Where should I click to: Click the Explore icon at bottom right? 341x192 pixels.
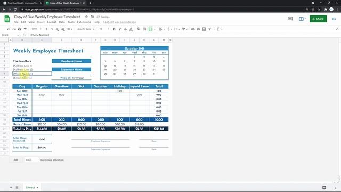tap(324, 187)
